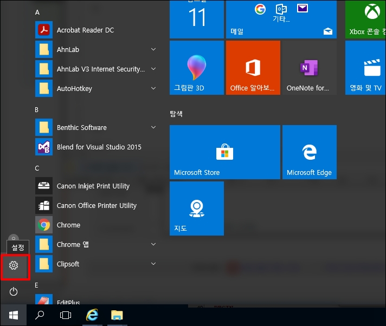Expand the Benthic Software folder chevron
Screen dimensions: 386x326
pyautogui.click(x=153, y=127)
